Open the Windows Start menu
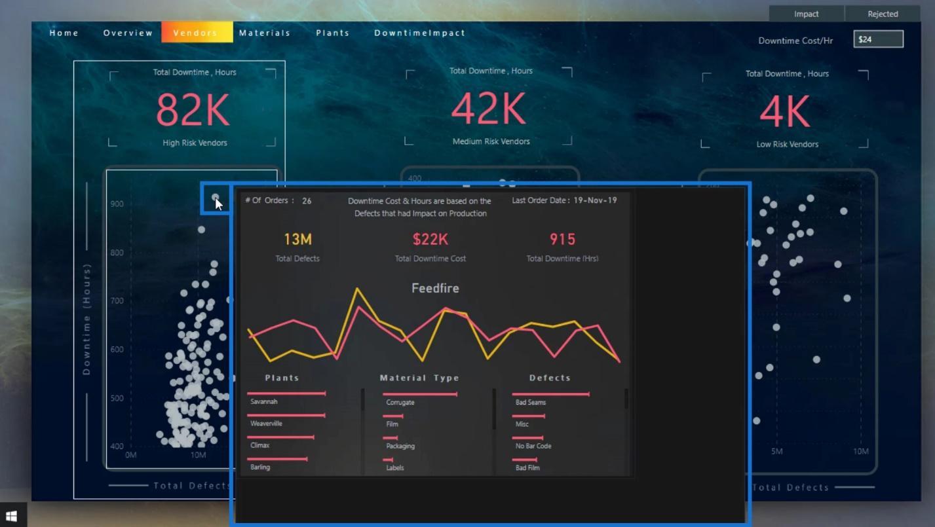This screenshot has height=527, width=935. click(x=11, y=516)
